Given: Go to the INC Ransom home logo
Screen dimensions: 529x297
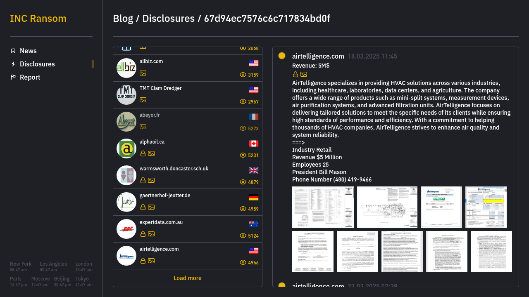Looking at the screenshot, I should (38, 19).
